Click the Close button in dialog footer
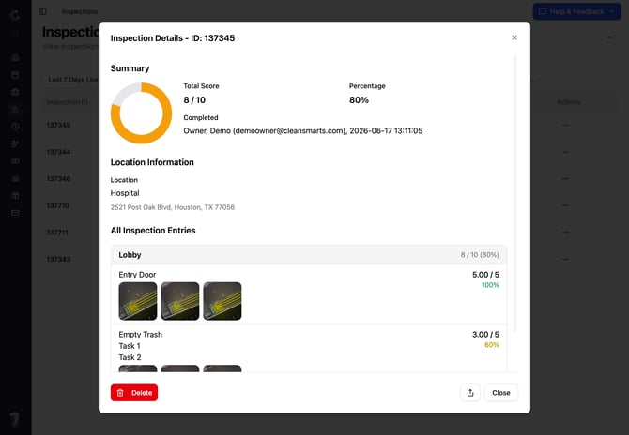Viewport: 629px width, 435px height. click(x=501, y=393)
